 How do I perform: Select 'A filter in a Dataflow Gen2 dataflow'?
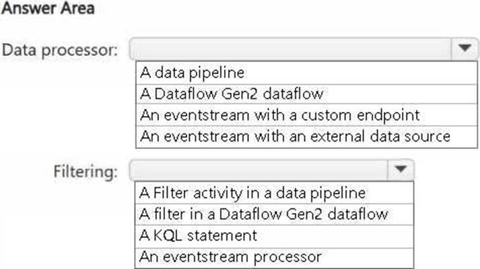[x=274, y=214]
